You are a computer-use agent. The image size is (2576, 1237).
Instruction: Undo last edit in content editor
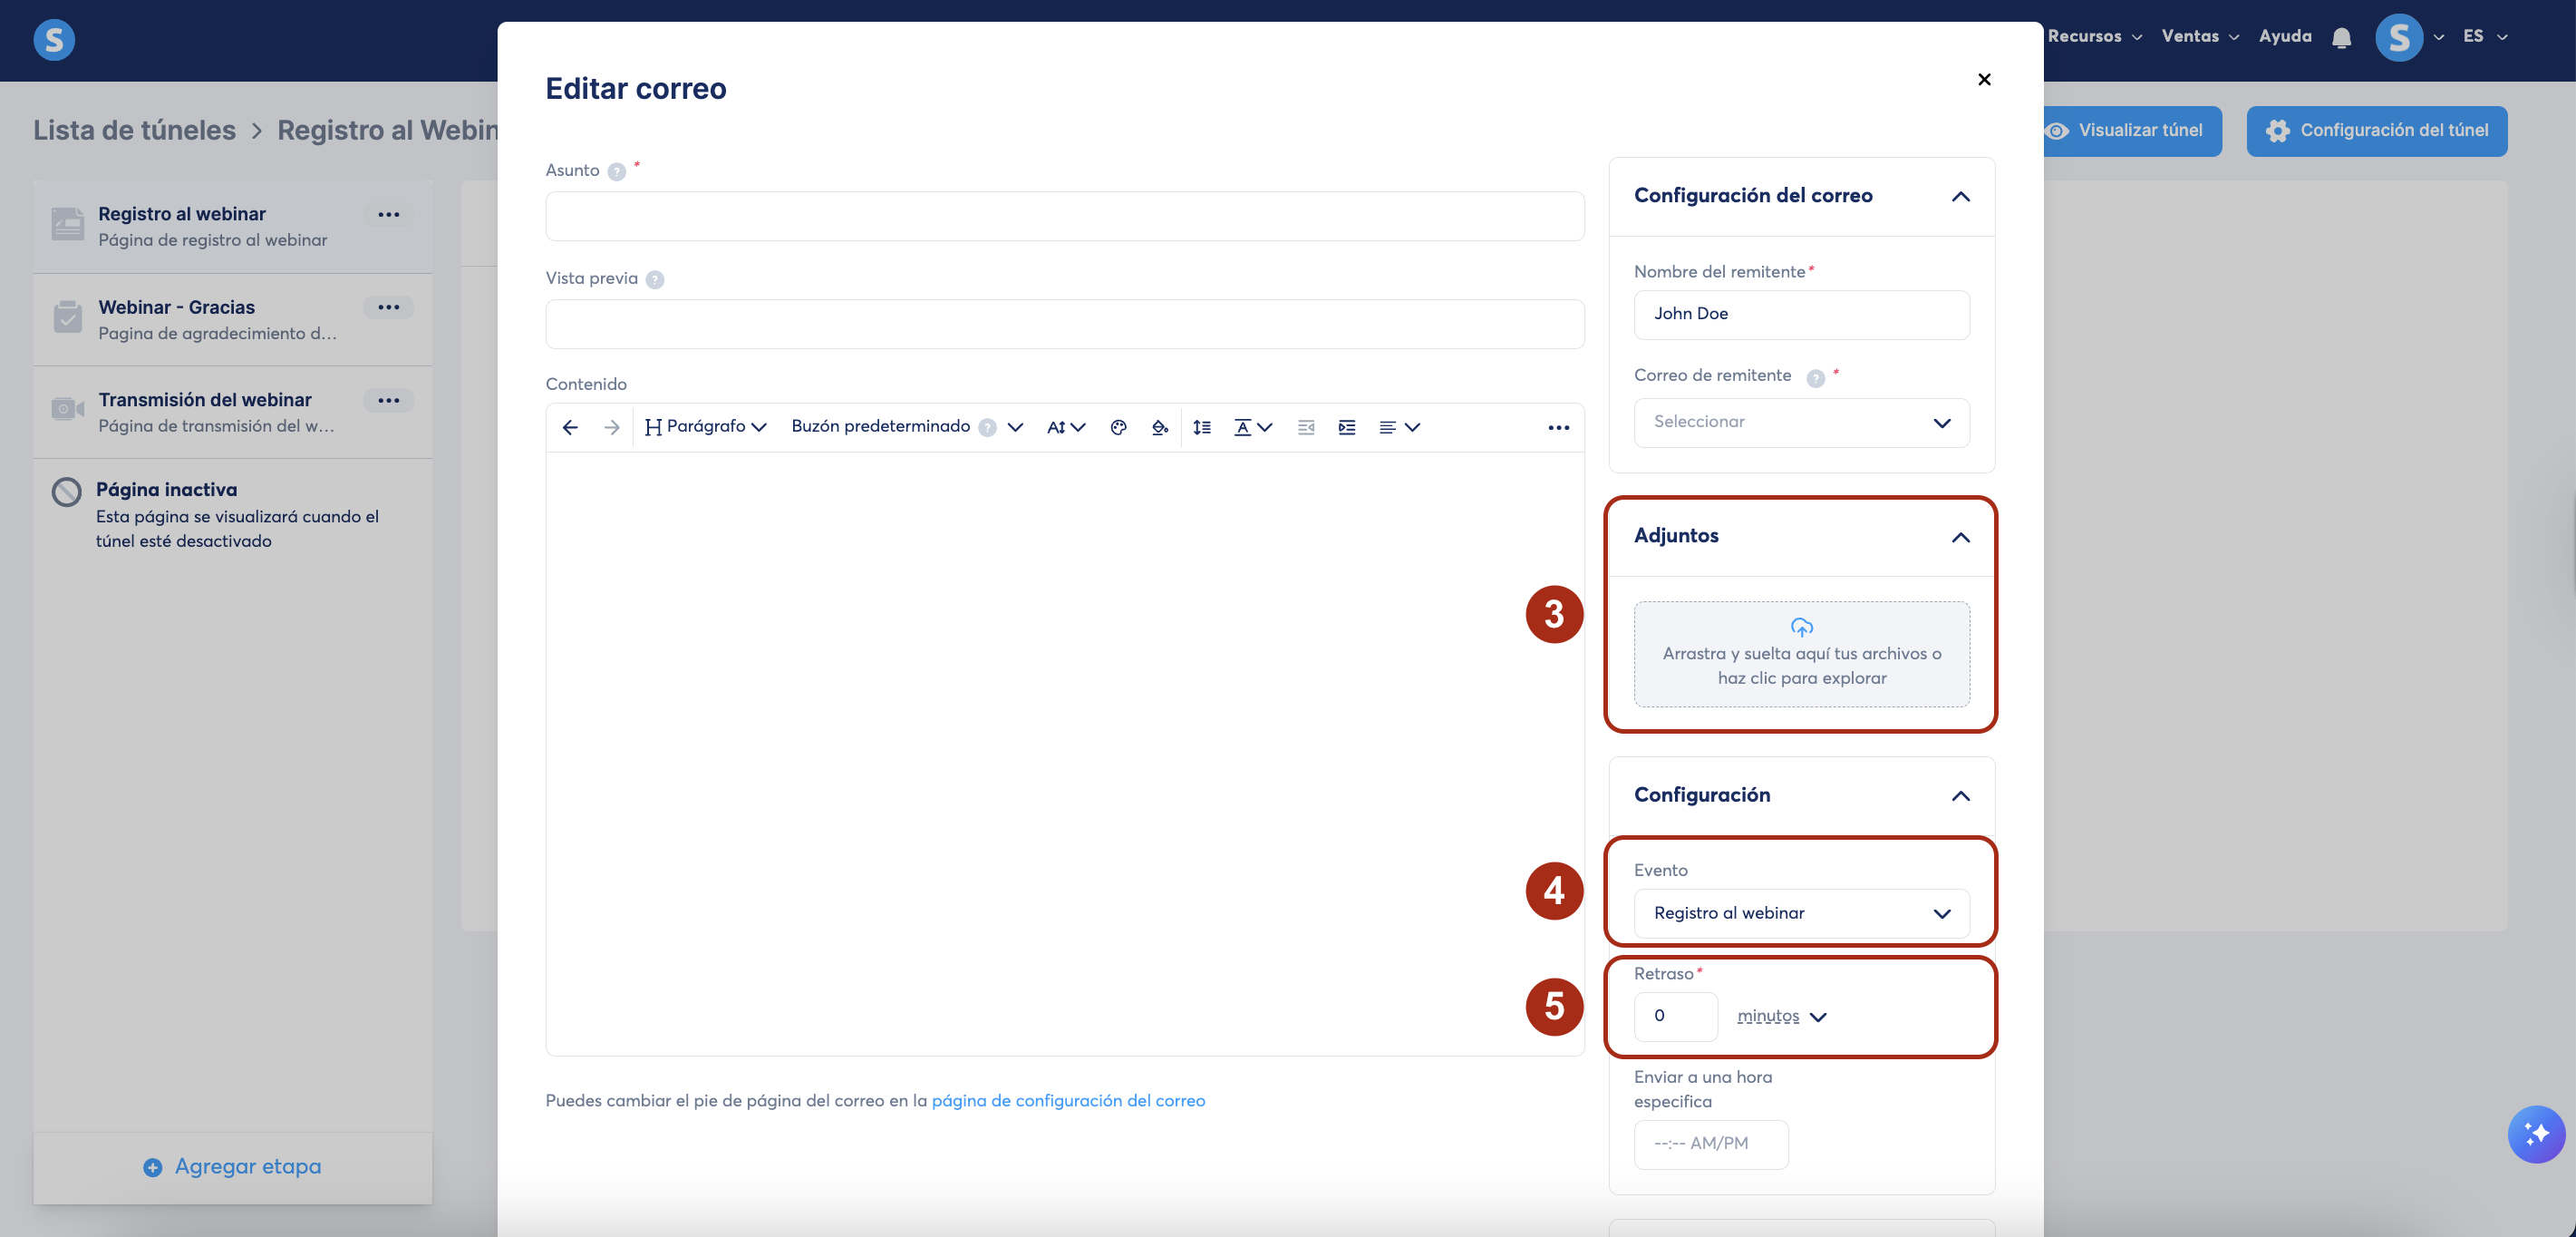(570, 427)
